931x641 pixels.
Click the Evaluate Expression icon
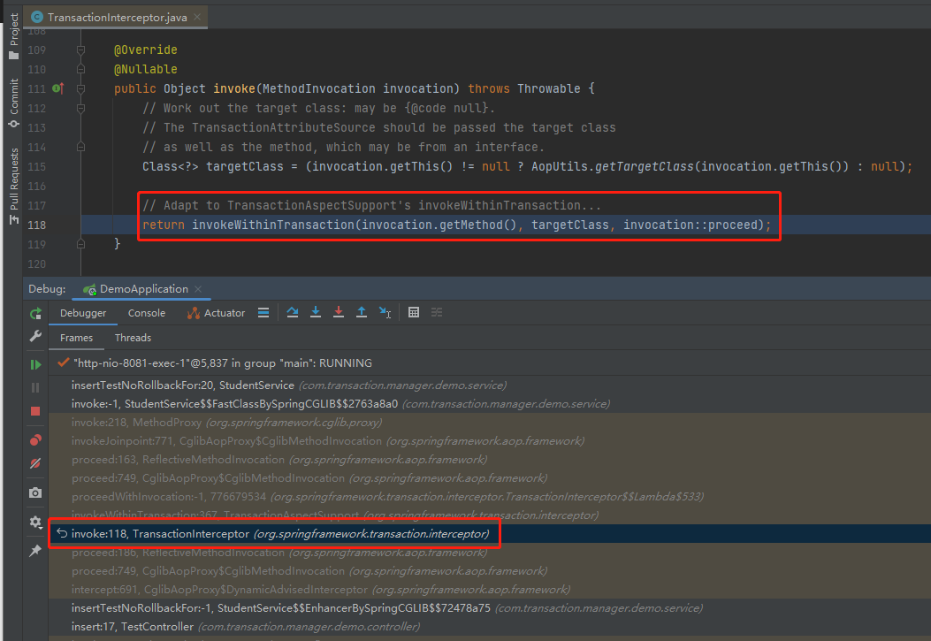click(414, 312)
